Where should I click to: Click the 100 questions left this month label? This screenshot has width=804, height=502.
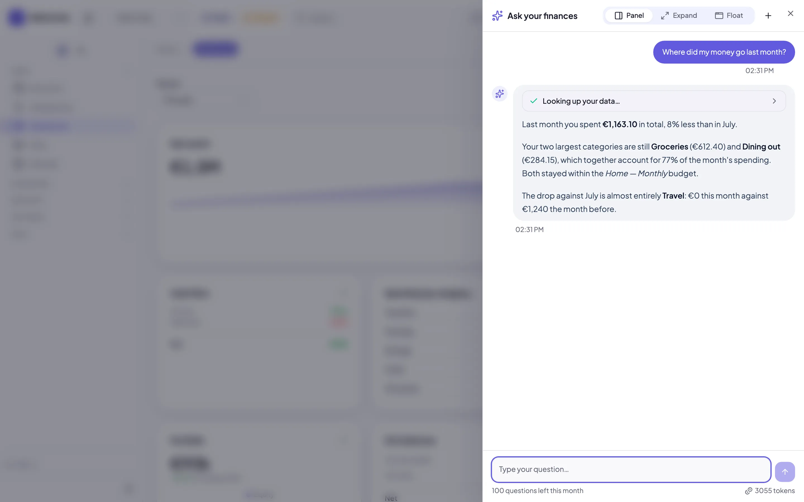(x=538, y=491)
